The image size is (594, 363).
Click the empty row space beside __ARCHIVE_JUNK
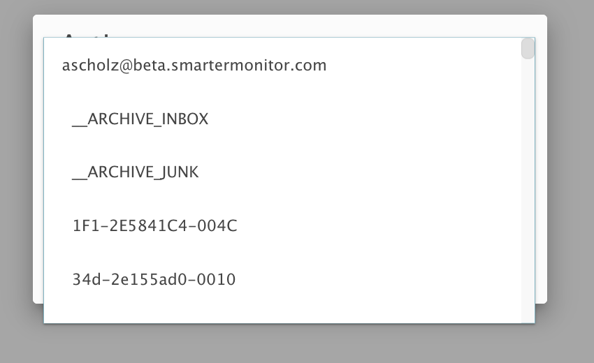tap(363, 172)
